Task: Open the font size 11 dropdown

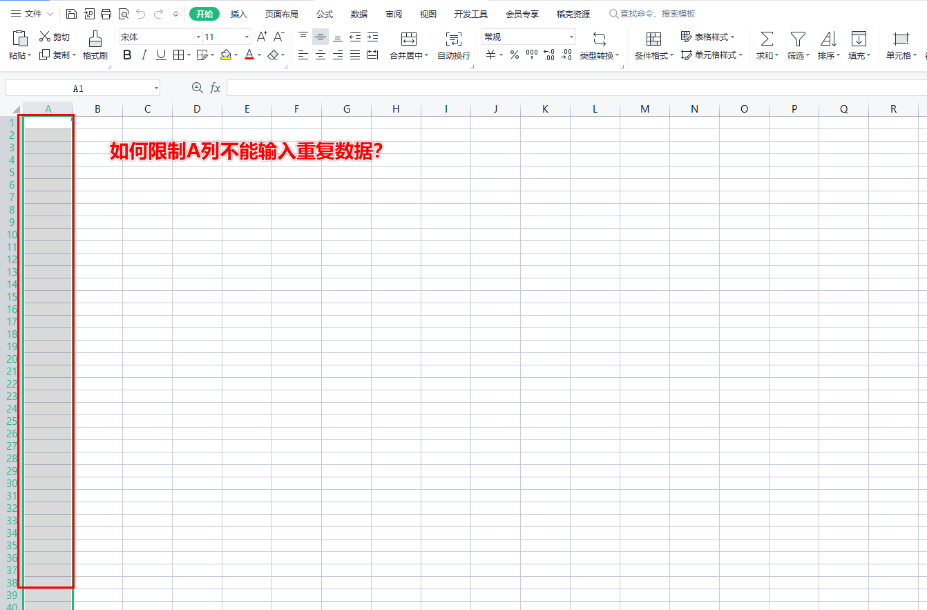Action: pyautogui.click(x=247, y=37)
